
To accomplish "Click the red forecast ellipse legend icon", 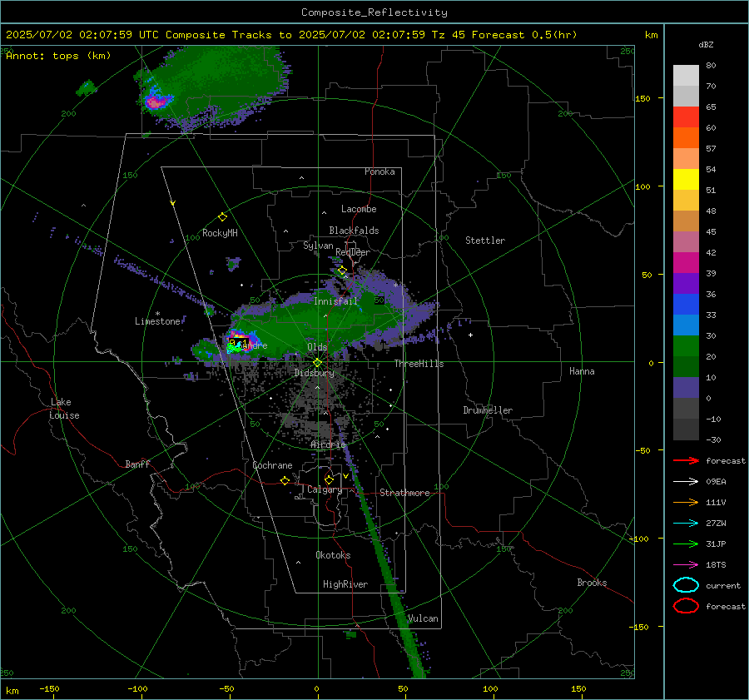I will pos(686,606).
